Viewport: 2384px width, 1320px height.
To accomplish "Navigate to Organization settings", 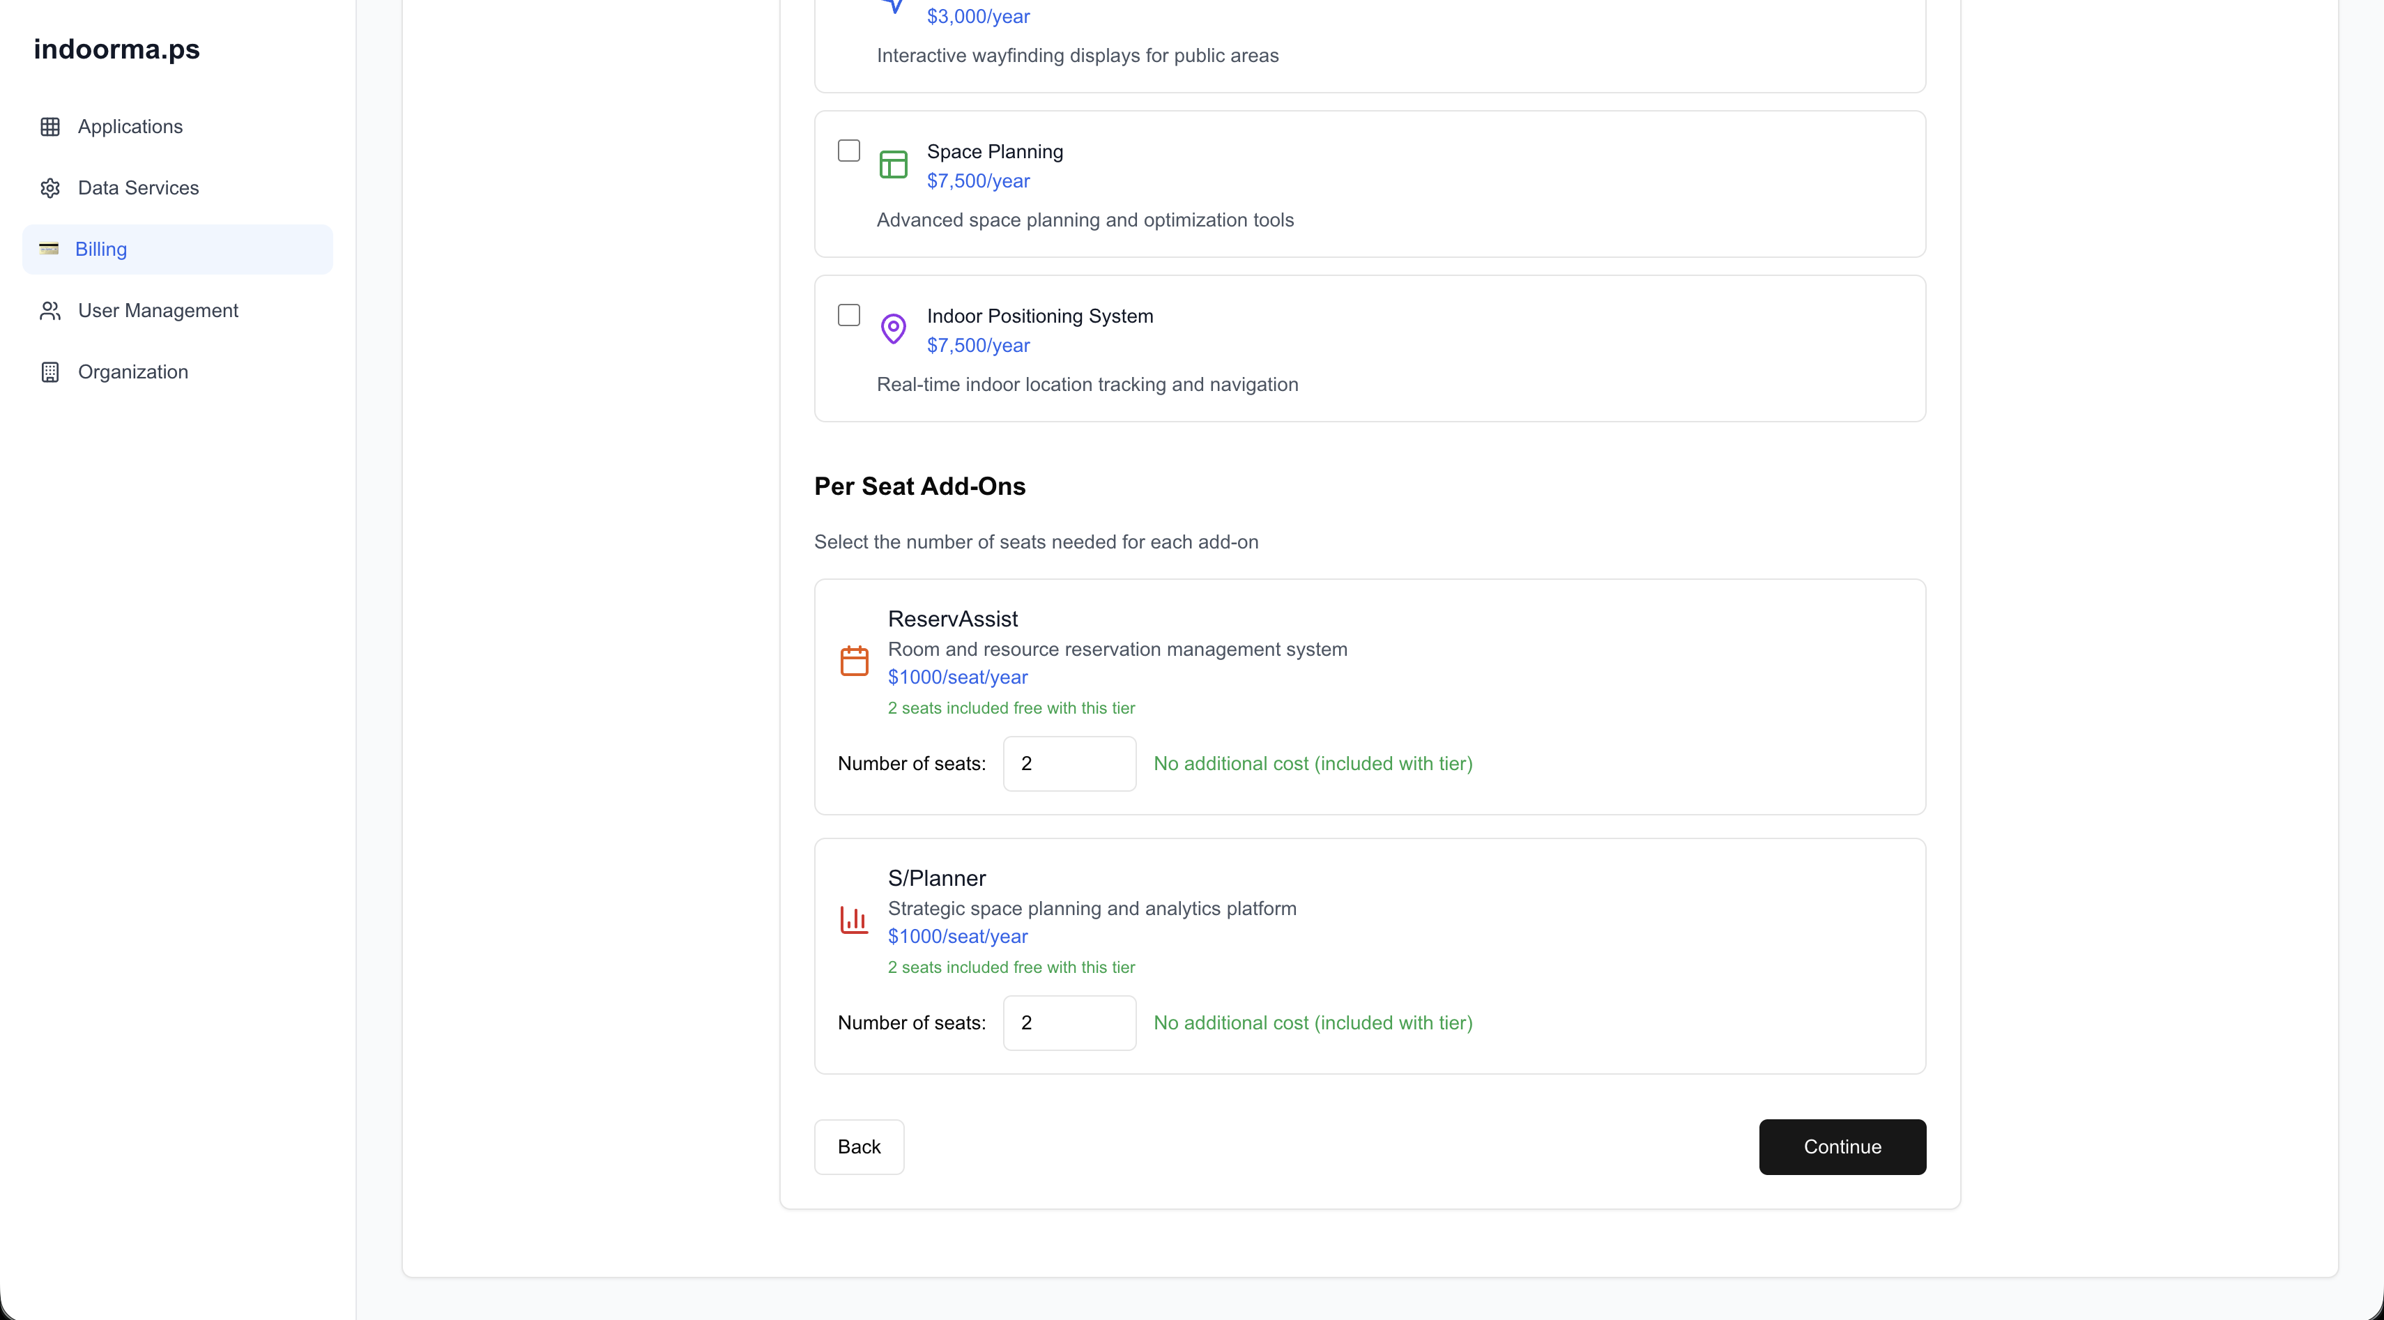I will coord(178,372).
